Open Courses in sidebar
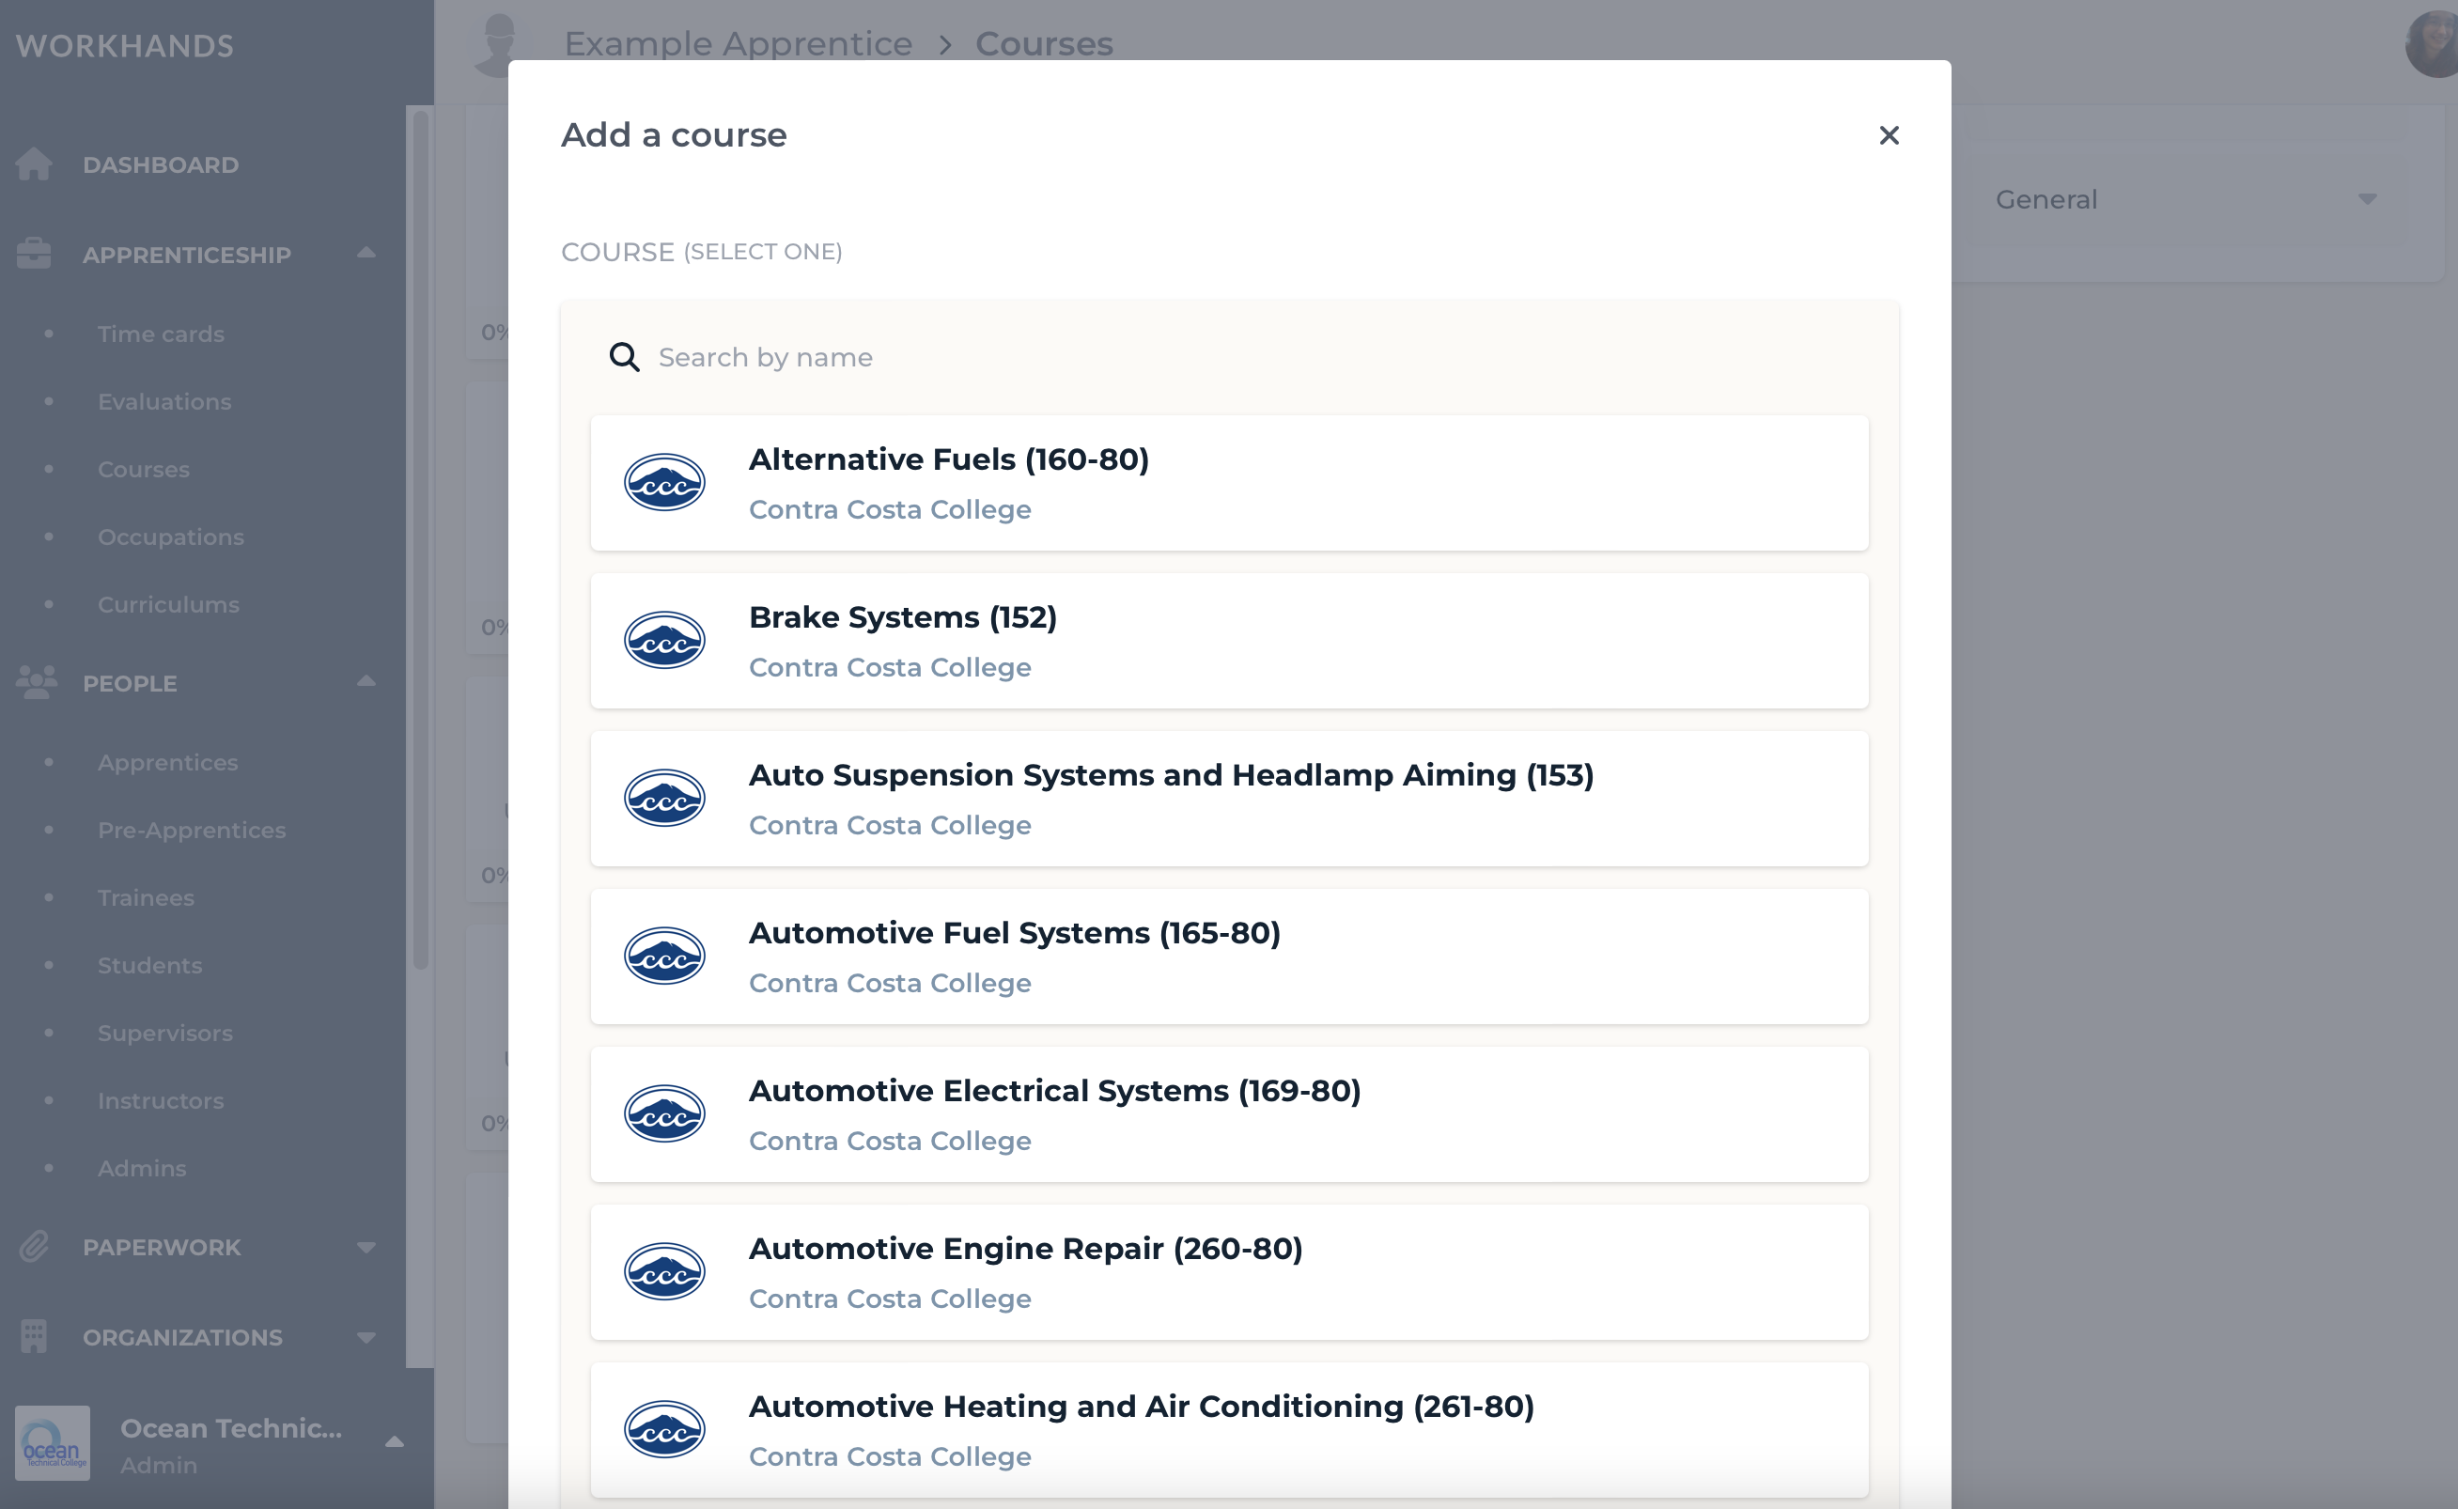 point(144,469)
